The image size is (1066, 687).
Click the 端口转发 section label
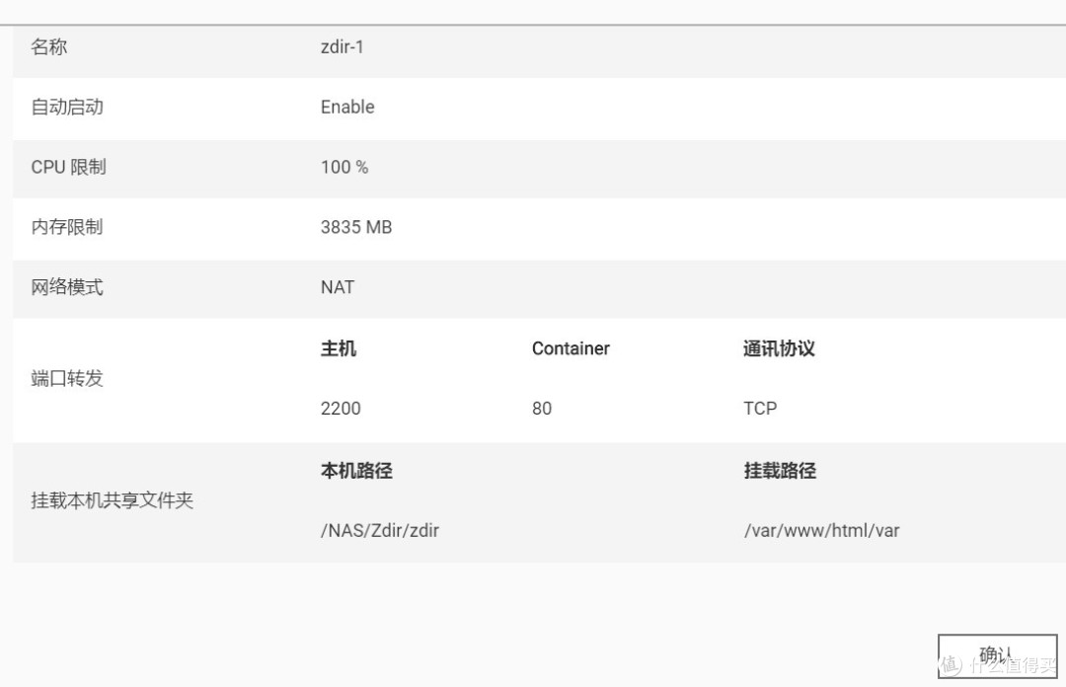coord(62,378)
